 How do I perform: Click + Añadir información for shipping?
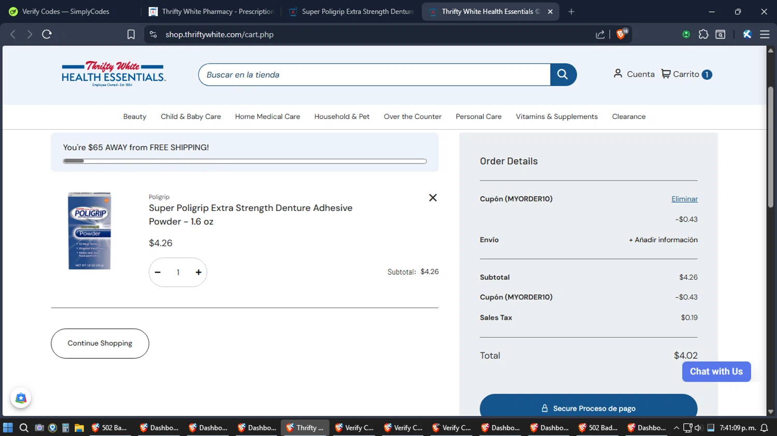pos(663,239)
